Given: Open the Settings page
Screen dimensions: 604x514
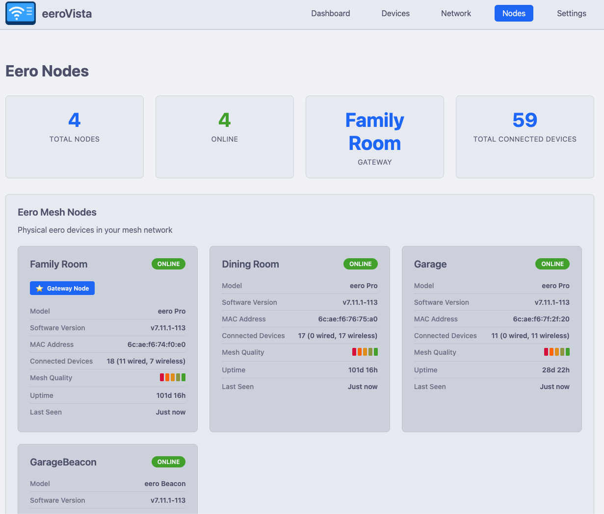Looking at the screenshot, I should click(571, 14).
